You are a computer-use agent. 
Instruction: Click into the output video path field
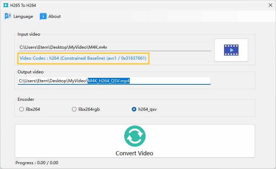(114, 81)
